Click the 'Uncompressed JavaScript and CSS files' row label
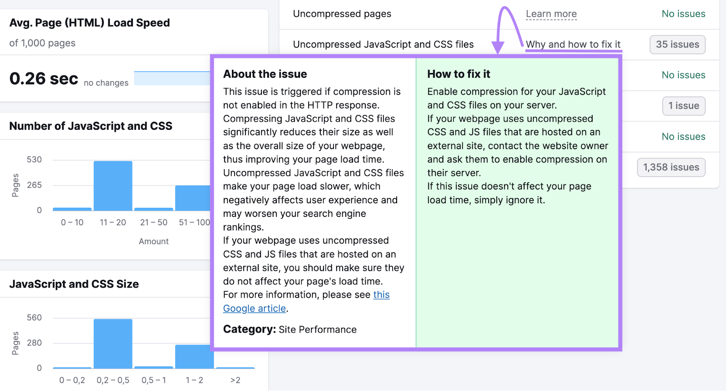726x391 pixels. [x=383, y=44]
